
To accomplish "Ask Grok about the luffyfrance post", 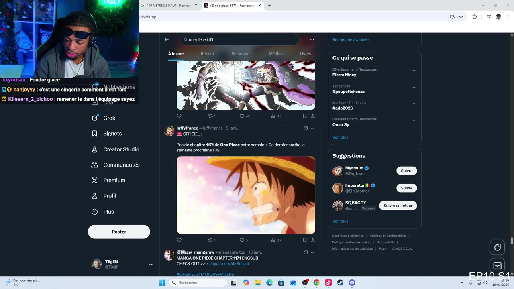I will [306, 128].
